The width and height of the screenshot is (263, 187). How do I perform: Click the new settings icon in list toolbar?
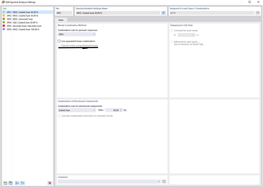point(5,183)
